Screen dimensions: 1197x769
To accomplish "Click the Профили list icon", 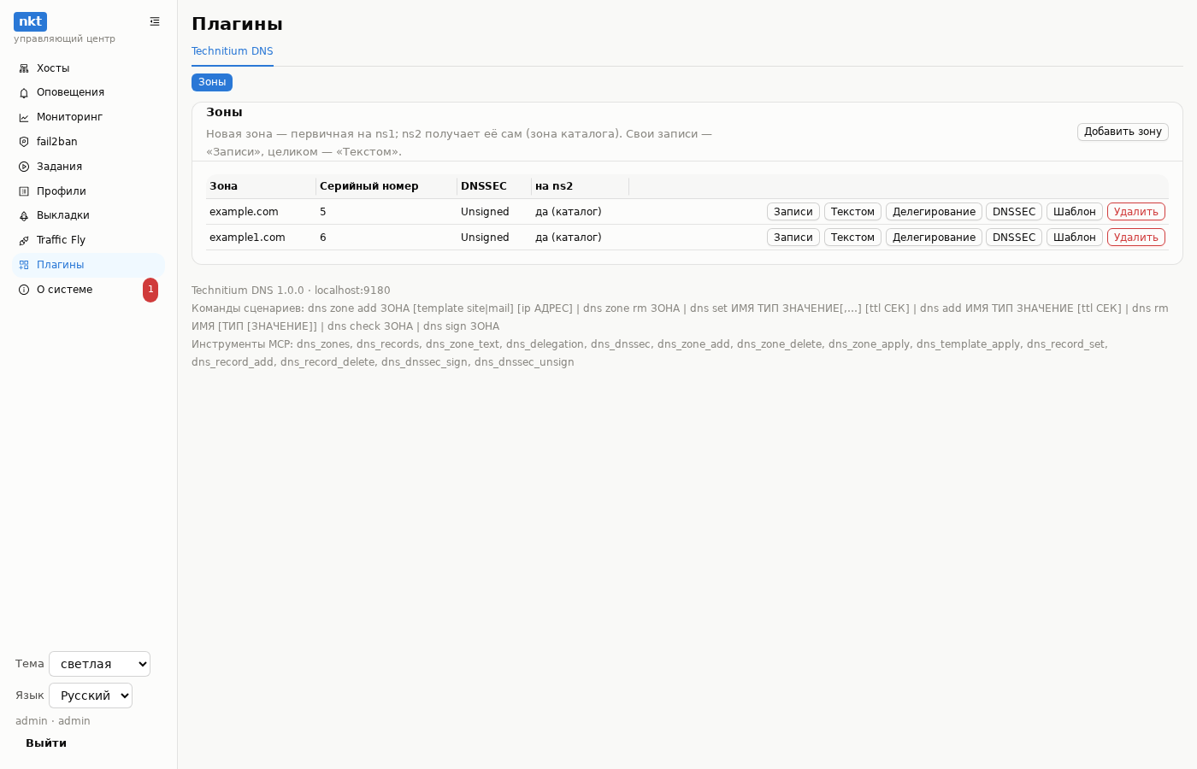I will point(24,191).
